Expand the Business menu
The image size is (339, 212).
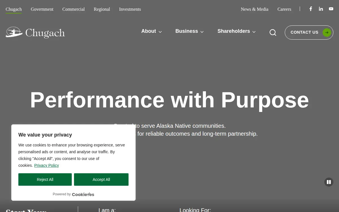tap(190, 31)
